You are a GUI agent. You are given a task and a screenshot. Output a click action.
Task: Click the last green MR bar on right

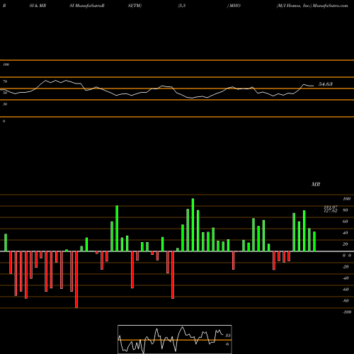click(x=314, y=241)
